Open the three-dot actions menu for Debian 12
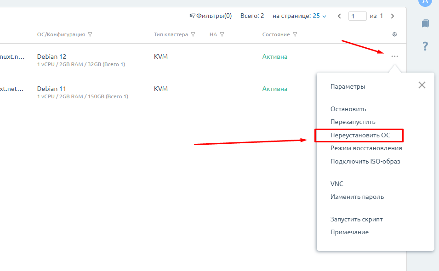 click(394, 56)
